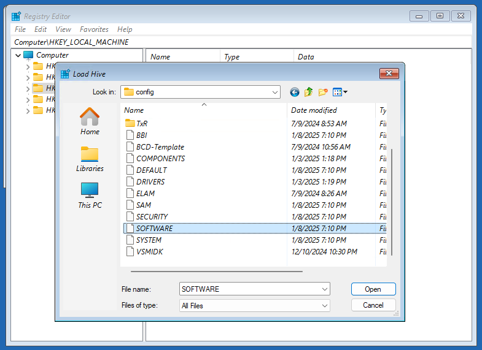Click the vertical scrollbar in the file list
Image resolution: width=482 pixels, height=350 pixels.
pyautogui.click(x=392, y=202)
